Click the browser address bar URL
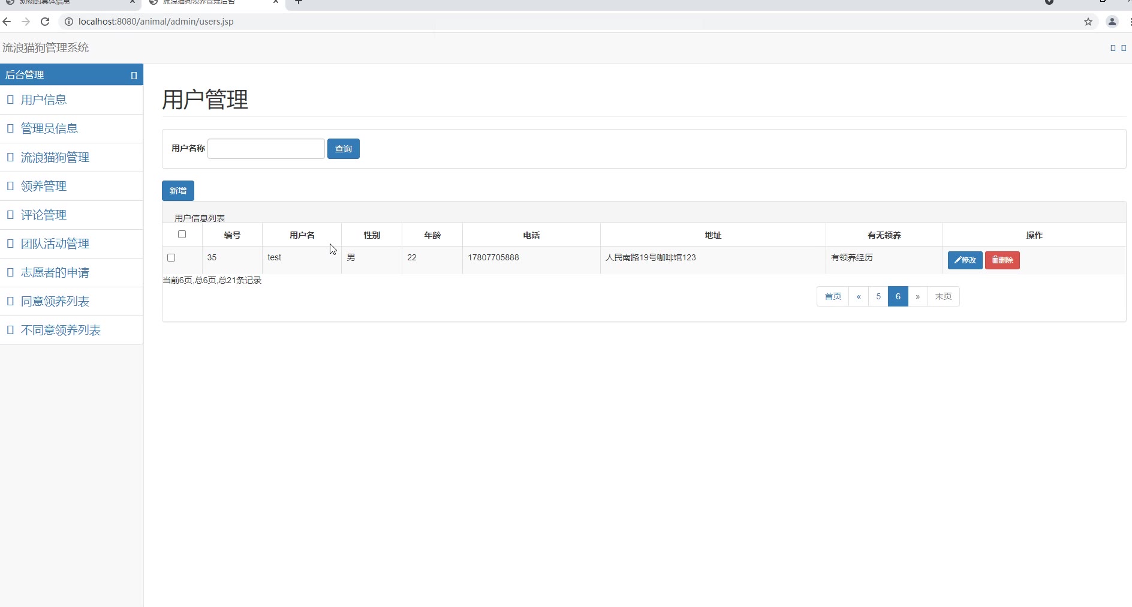Image resolution: width=1132 pixels, height=607 pixels. tap(156, 22)
